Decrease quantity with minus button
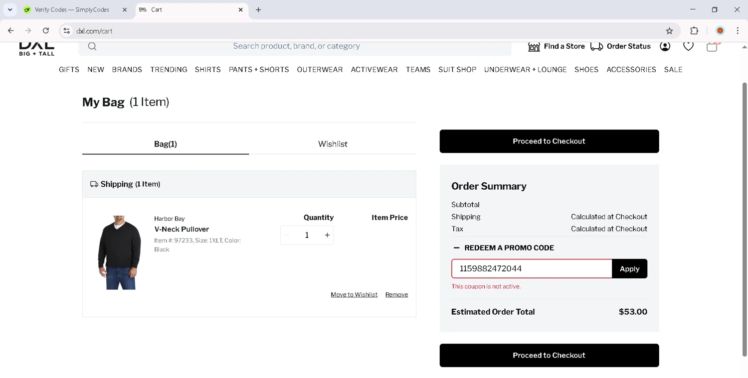 [x=286, y=235]
